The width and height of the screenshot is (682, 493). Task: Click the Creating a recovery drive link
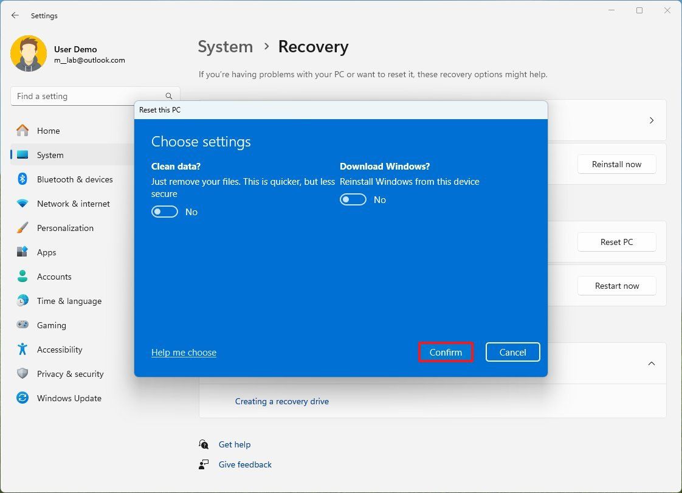(282, 401)
